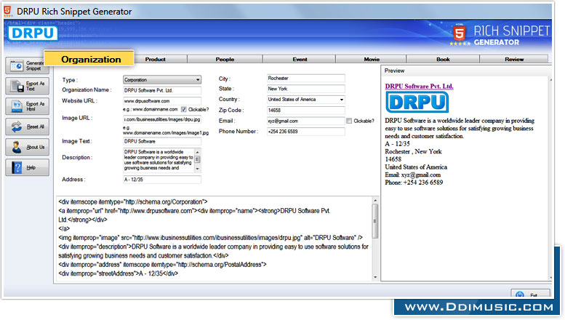
Task: Click the Website URL input field
Action: 161,101
